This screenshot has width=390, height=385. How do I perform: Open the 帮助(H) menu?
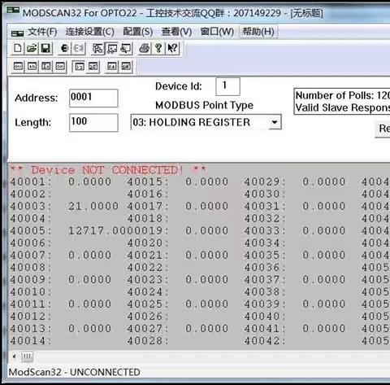[x=258, y=32]
